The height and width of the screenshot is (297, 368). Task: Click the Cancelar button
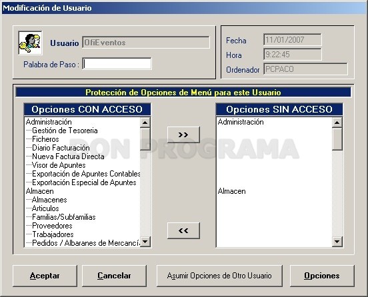coord(114,276)
